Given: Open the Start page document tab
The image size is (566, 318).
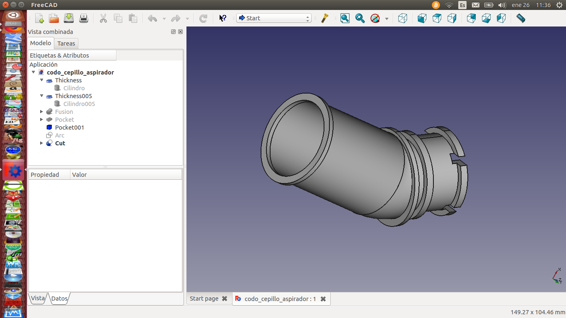Looking at the screenshot, I should 204,299.
